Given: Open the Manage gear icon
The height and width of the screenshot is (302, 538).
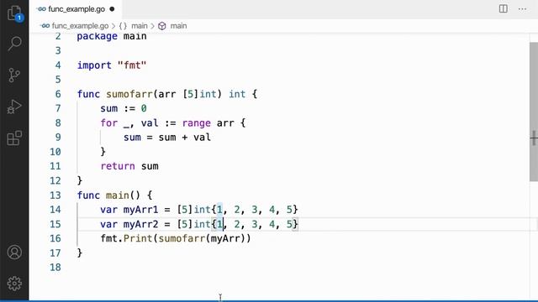Looking at the screenshot, I should 14,284.
